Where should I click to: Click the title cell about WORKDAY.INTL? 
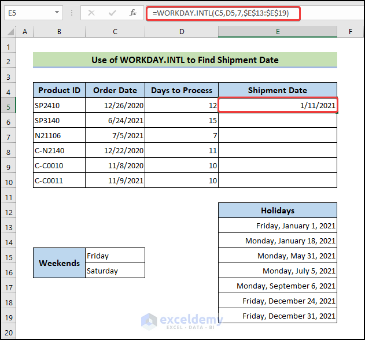185,60
